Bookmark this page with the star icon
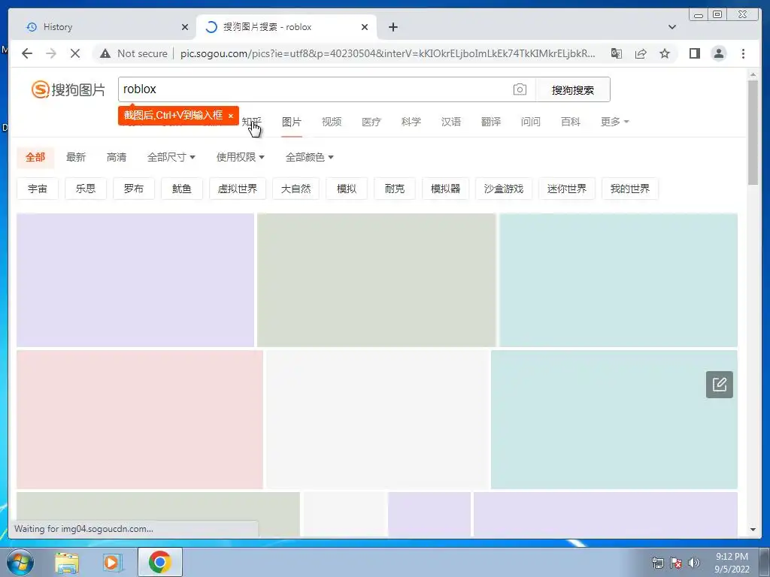Viewport: 770px width, 577px height. [x=665, y=53]
